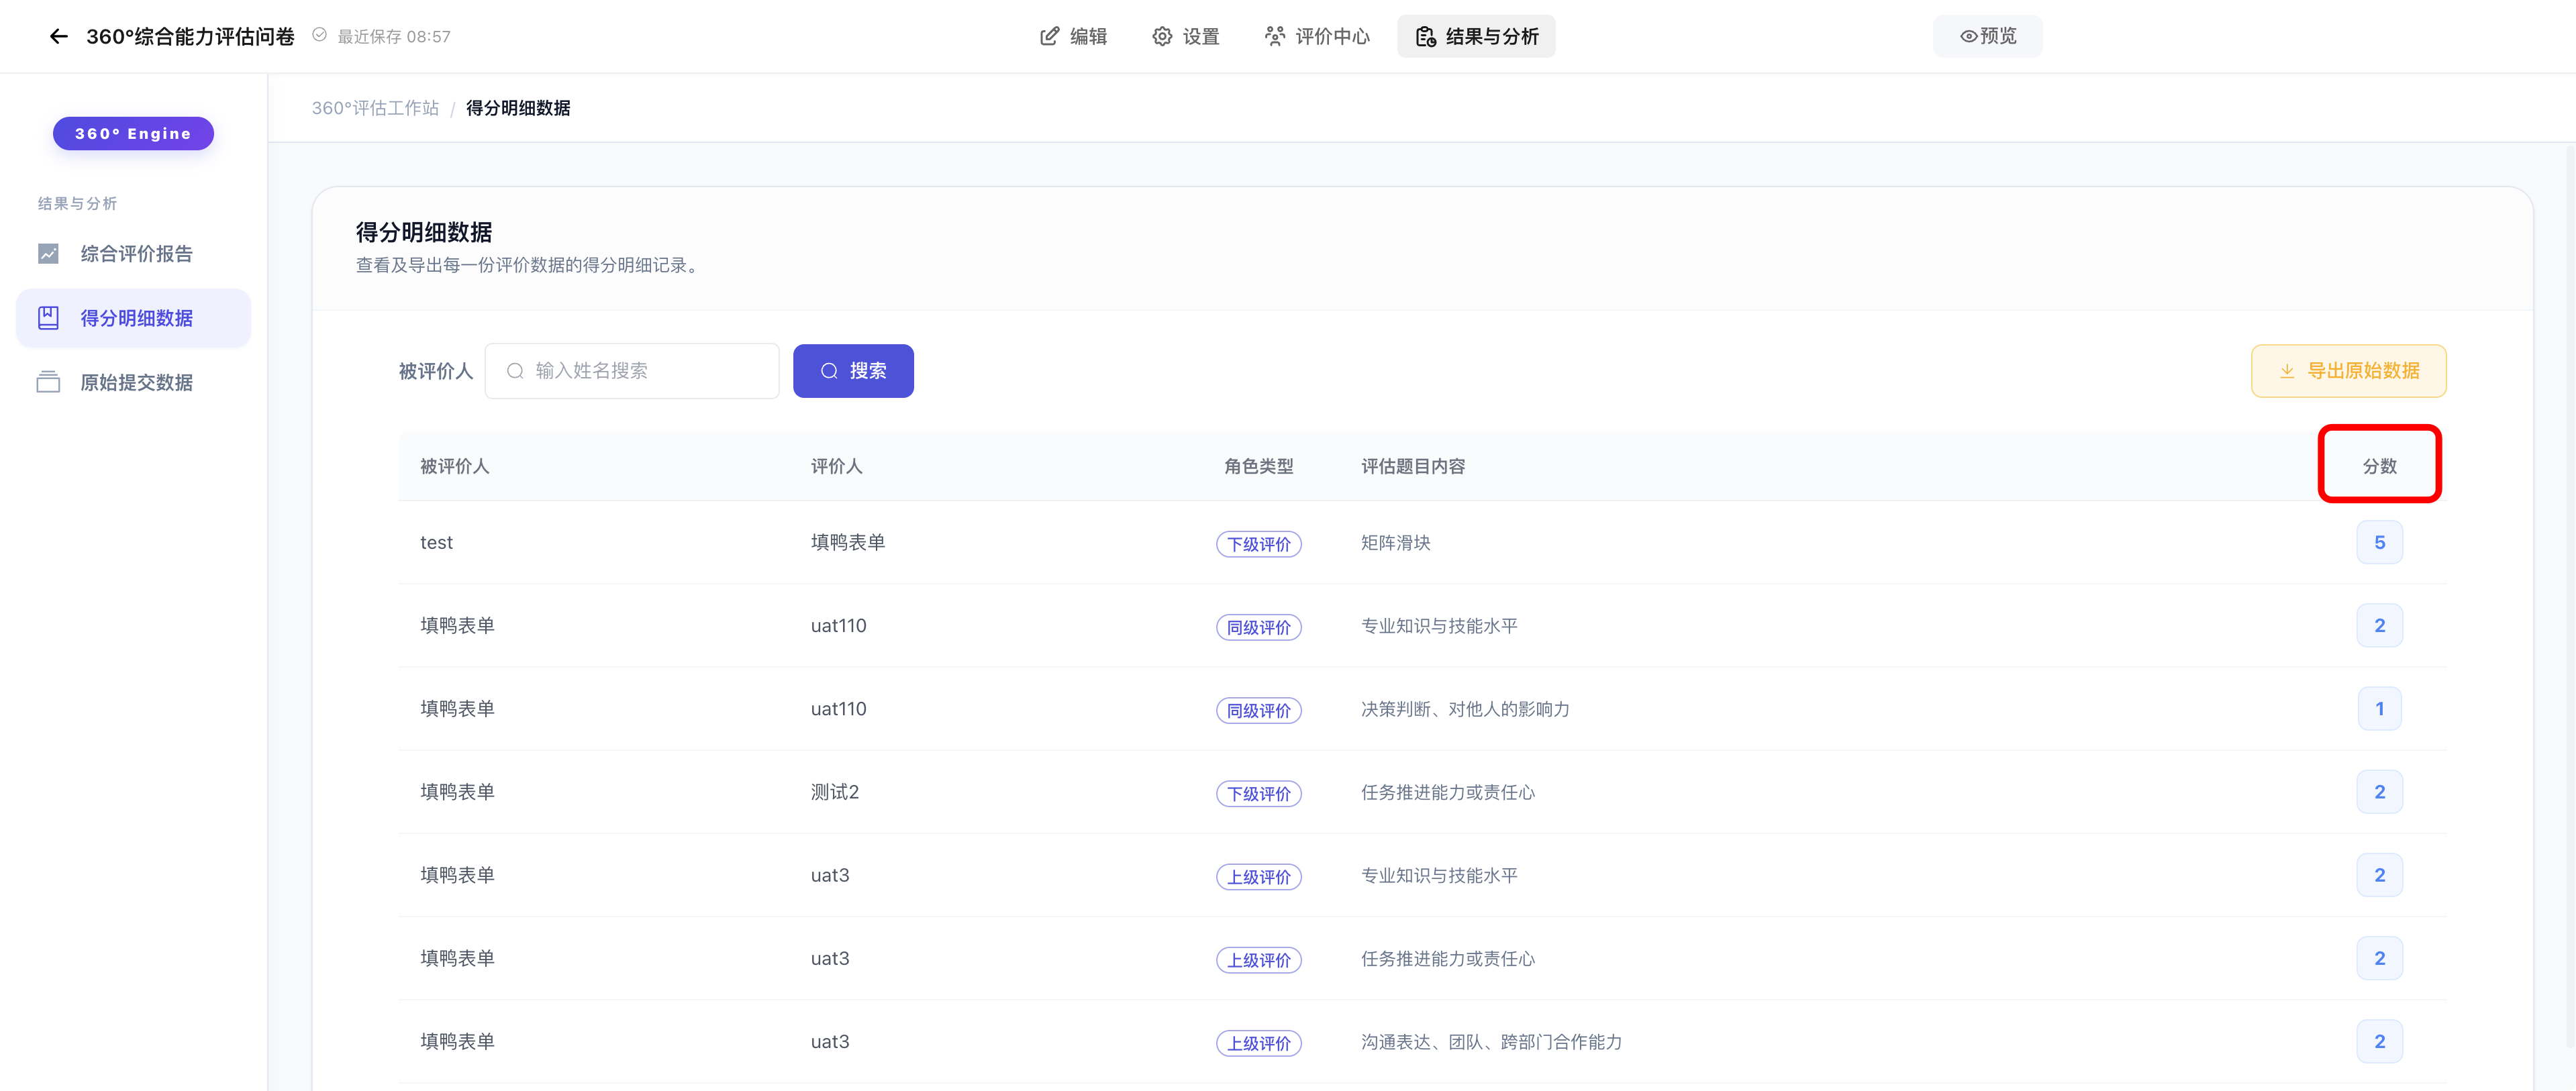Image resolution: width=2576 pixels, height=1091 pixels.
Task: Select the 结果与分析 tab
Action: [x=1476, y=36]
